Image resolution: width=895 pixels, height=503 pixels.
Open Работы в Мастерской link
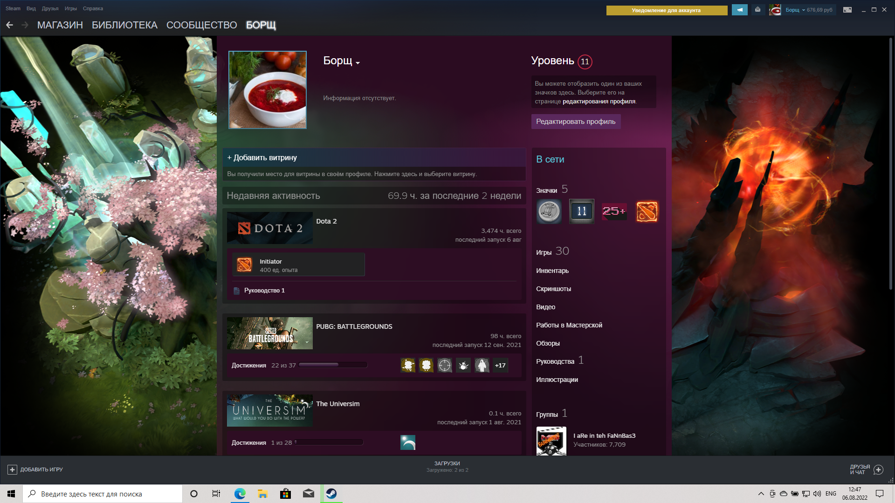point(569,325)
